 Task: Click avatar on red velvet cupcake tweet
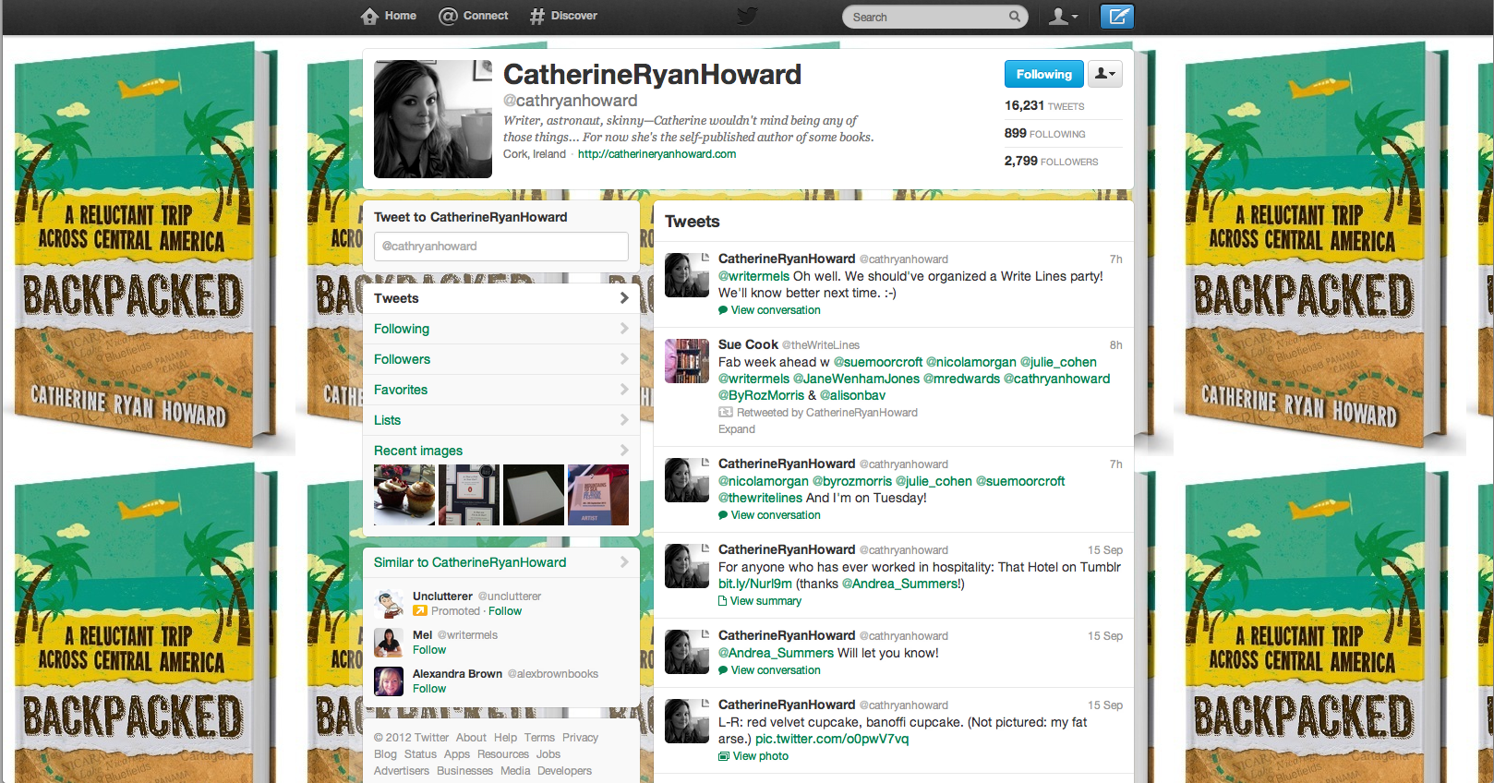click(687, 721)
